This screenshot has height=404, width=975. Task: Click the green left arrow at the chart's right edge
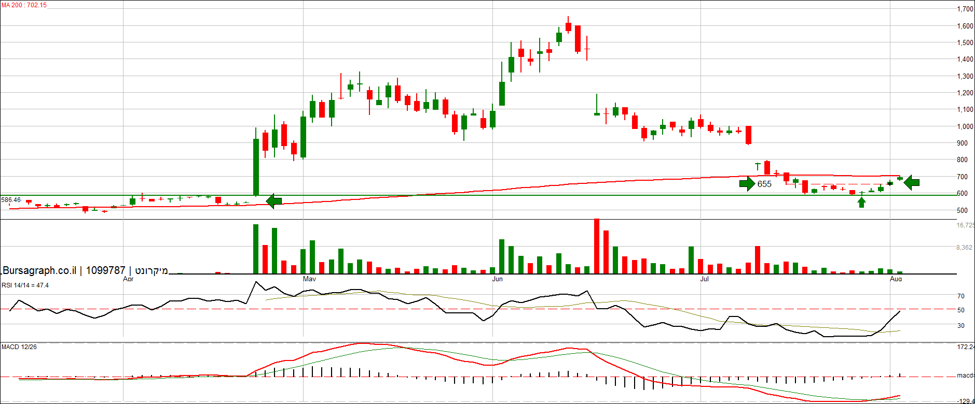pyautogui.click(x=912, y=182)
